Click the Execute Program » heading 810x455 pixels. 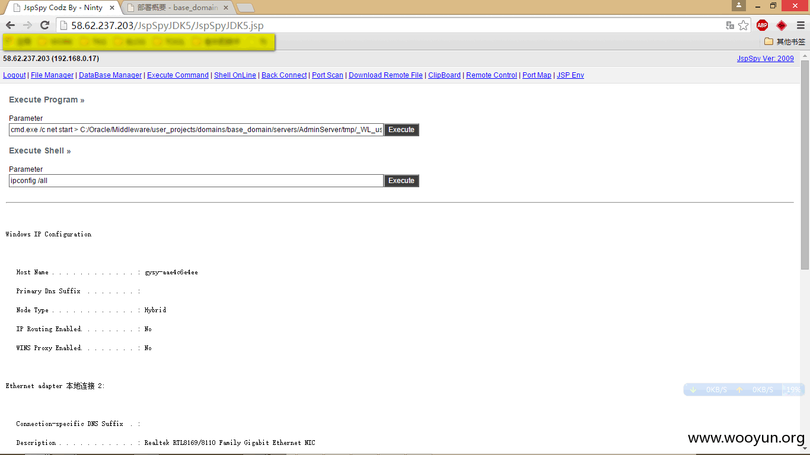tap(47, 100)
